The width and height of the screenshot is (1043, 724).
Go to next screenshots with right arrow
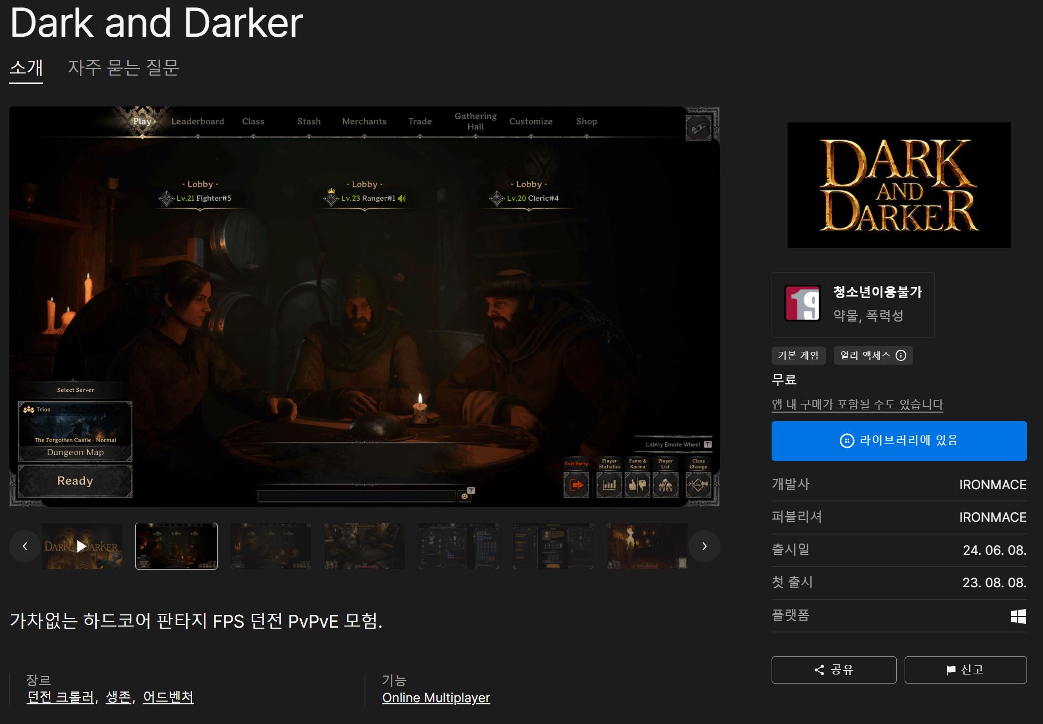704,546
